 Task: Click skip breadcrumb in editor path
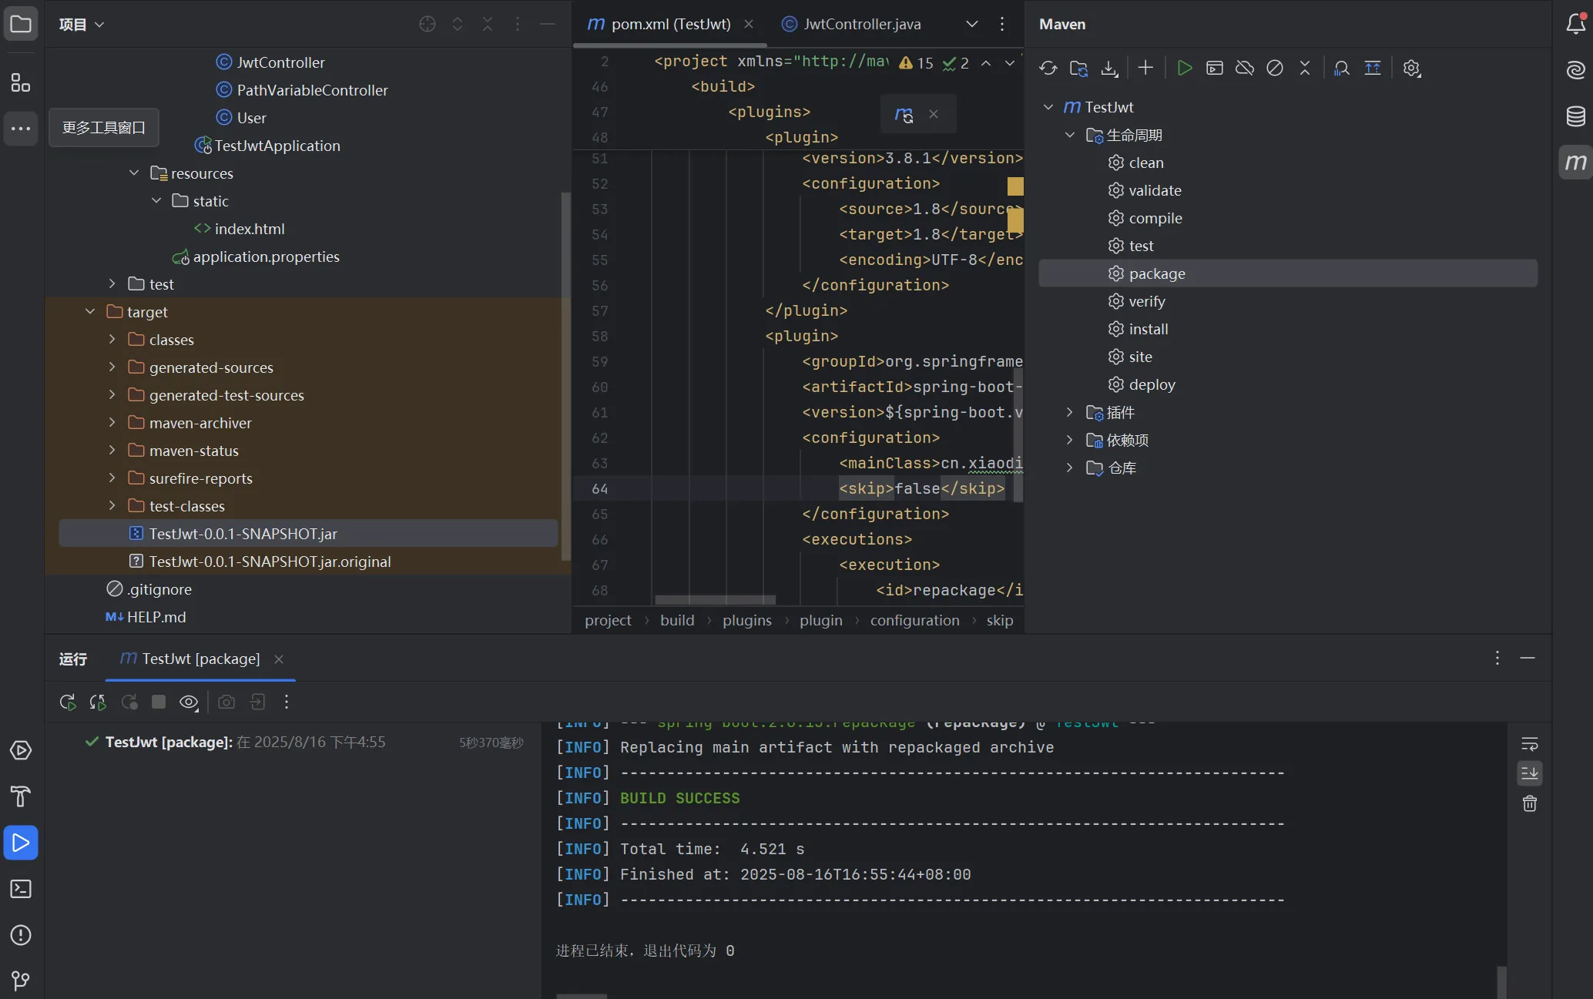click(999, 620)
